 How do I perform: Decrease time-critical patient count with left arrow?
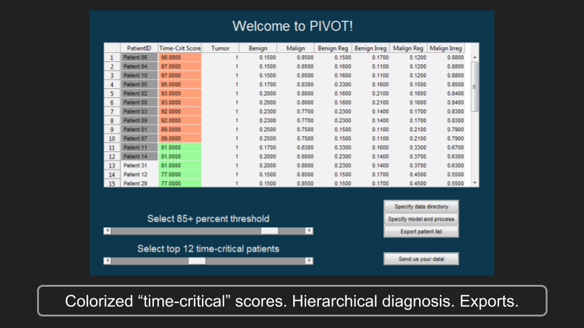(x=107, y=261)
